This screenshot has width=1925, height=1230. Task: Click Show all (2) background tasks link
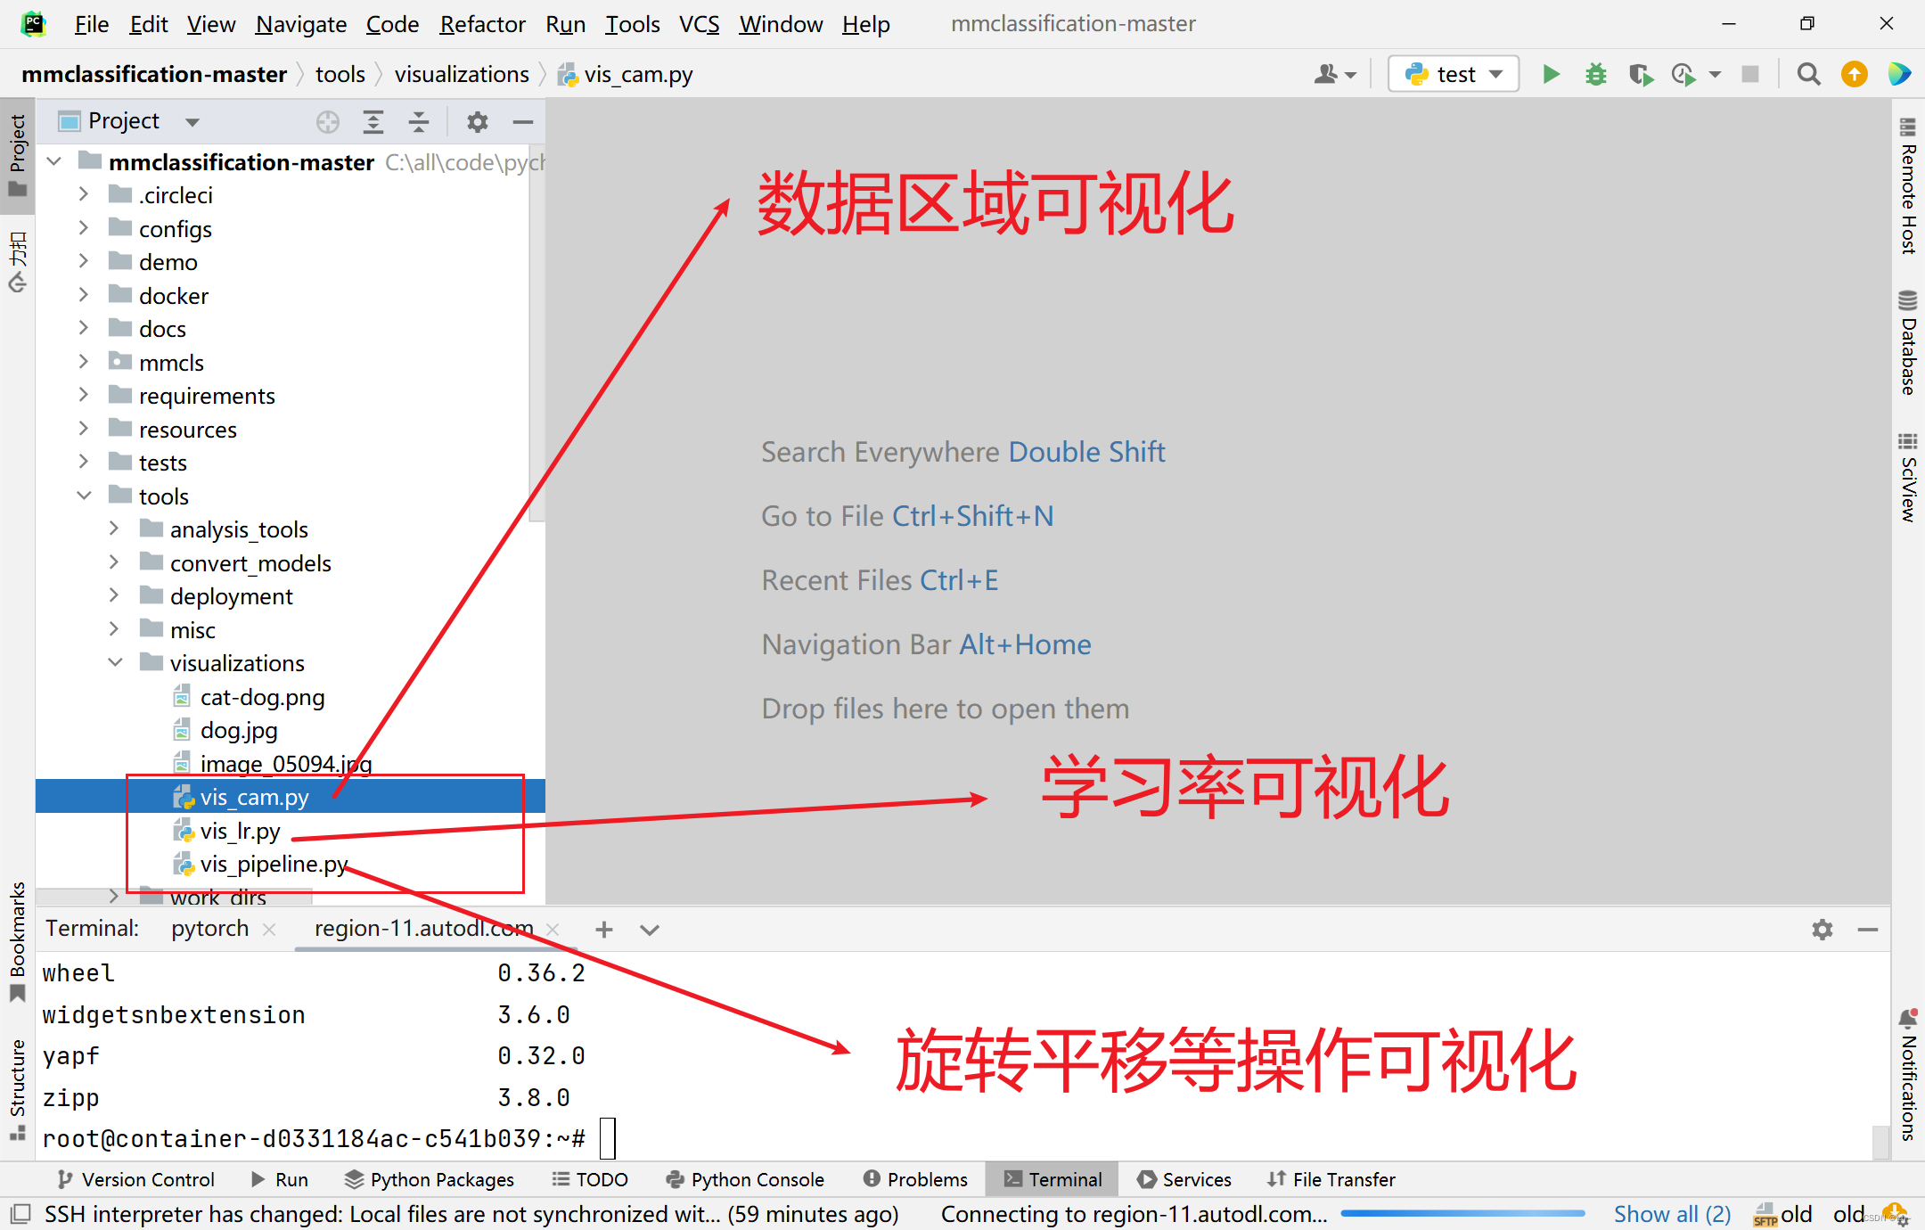[1672, 1214]
